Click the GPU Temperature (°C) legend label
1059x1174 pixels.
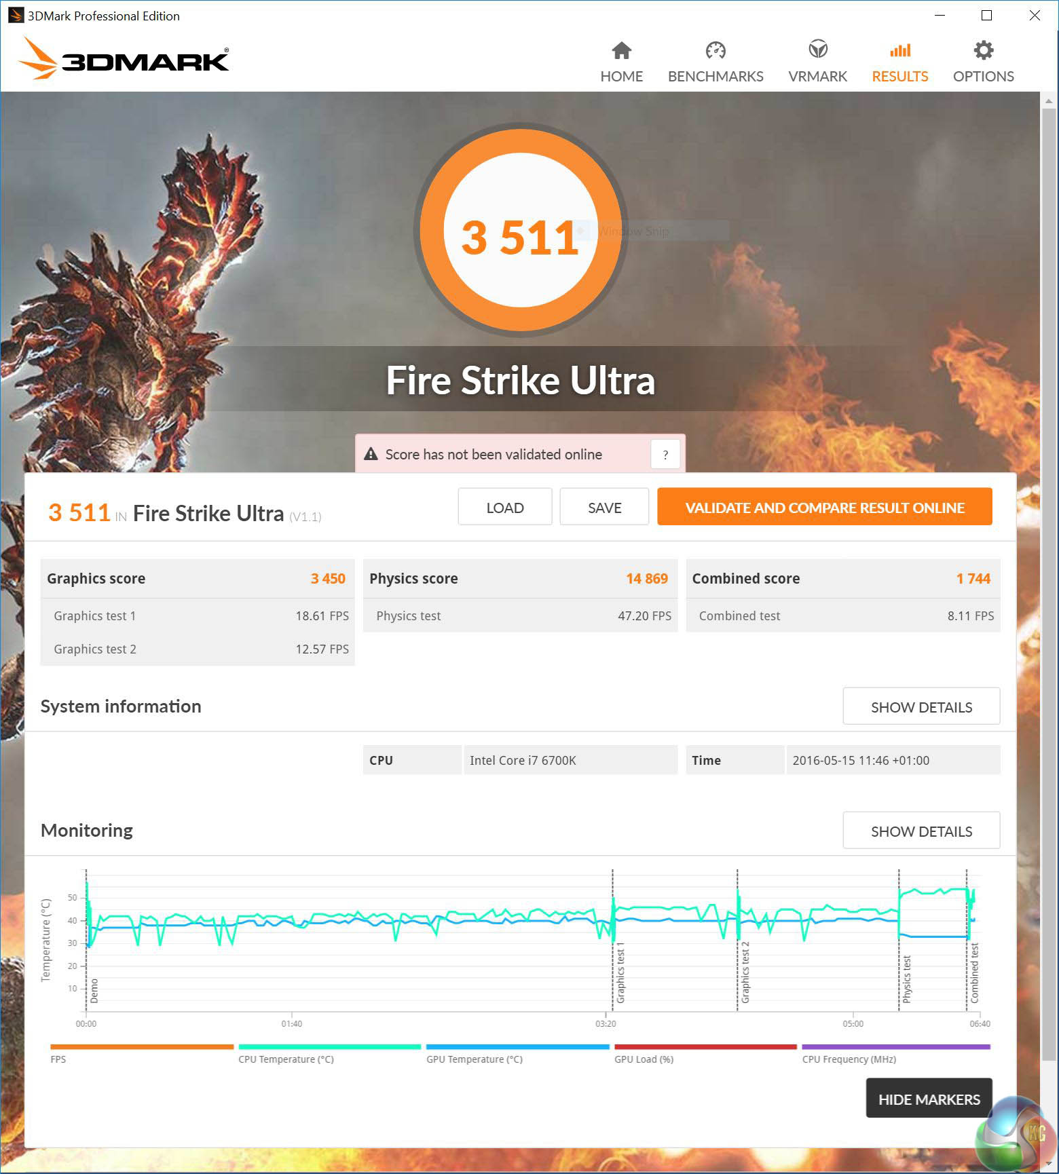(475, 1059)
